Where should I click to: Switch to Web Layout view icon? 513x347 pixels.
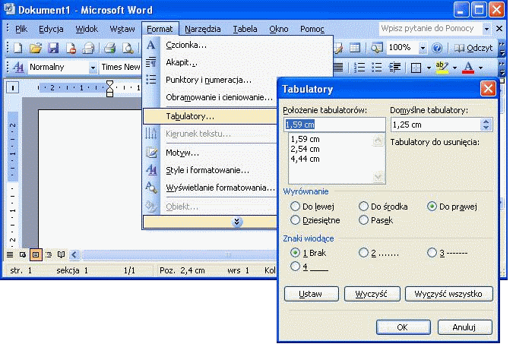click(23, 254)
